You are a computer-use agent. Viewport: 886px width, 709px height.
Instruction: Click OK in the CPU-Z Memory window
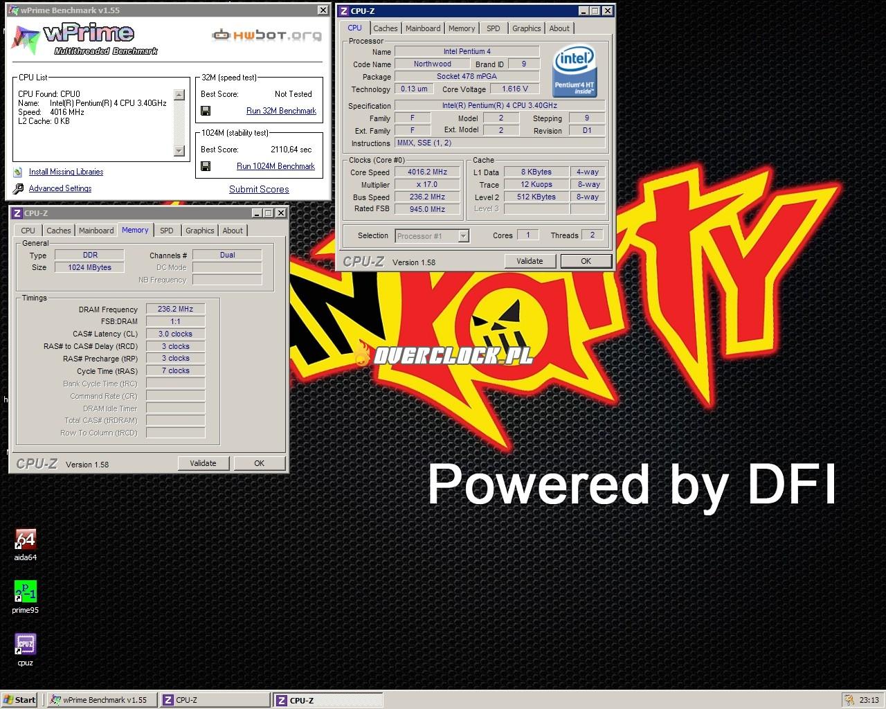[259, 463]
